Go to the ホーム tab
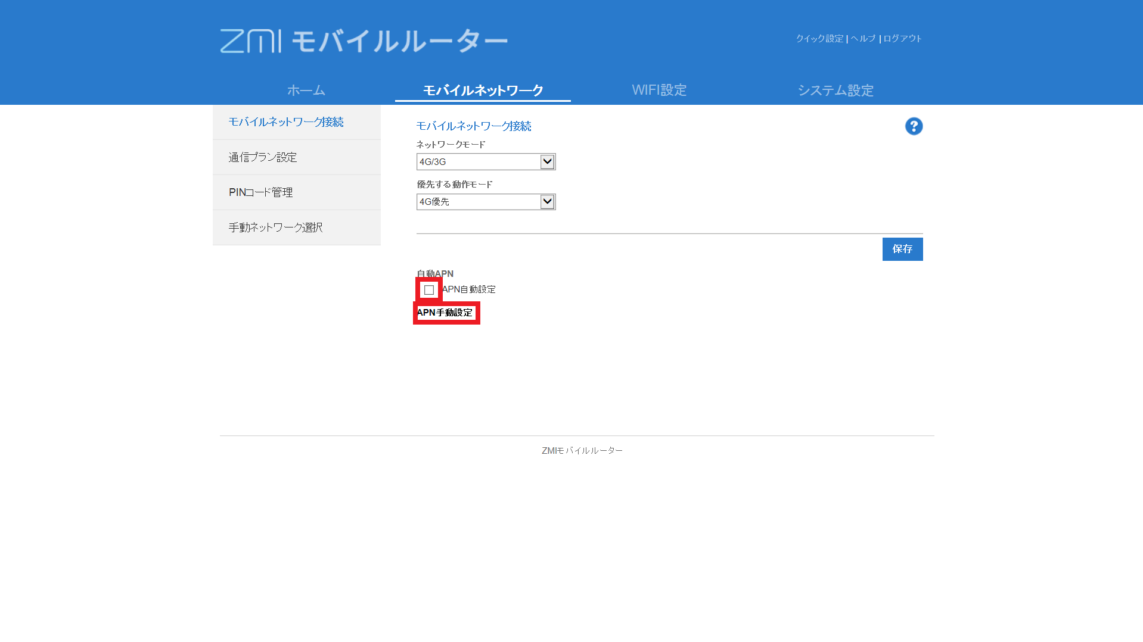Screen dimensions: 1143x642 (x=305, y=90)
